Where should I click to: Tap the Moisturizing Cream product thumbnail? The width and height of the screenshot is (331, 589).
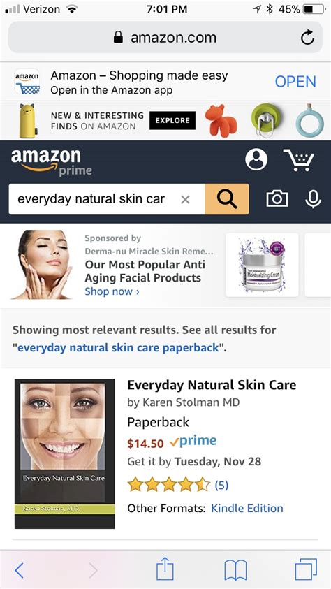(x=262, y=265)
